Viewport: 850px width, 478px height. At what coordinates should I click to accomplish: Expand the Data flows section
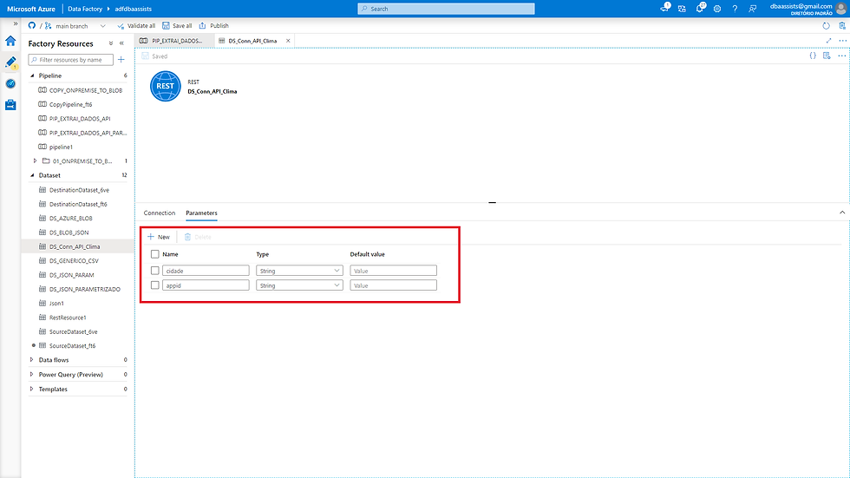pyautogui.click(x=31, y=360)
